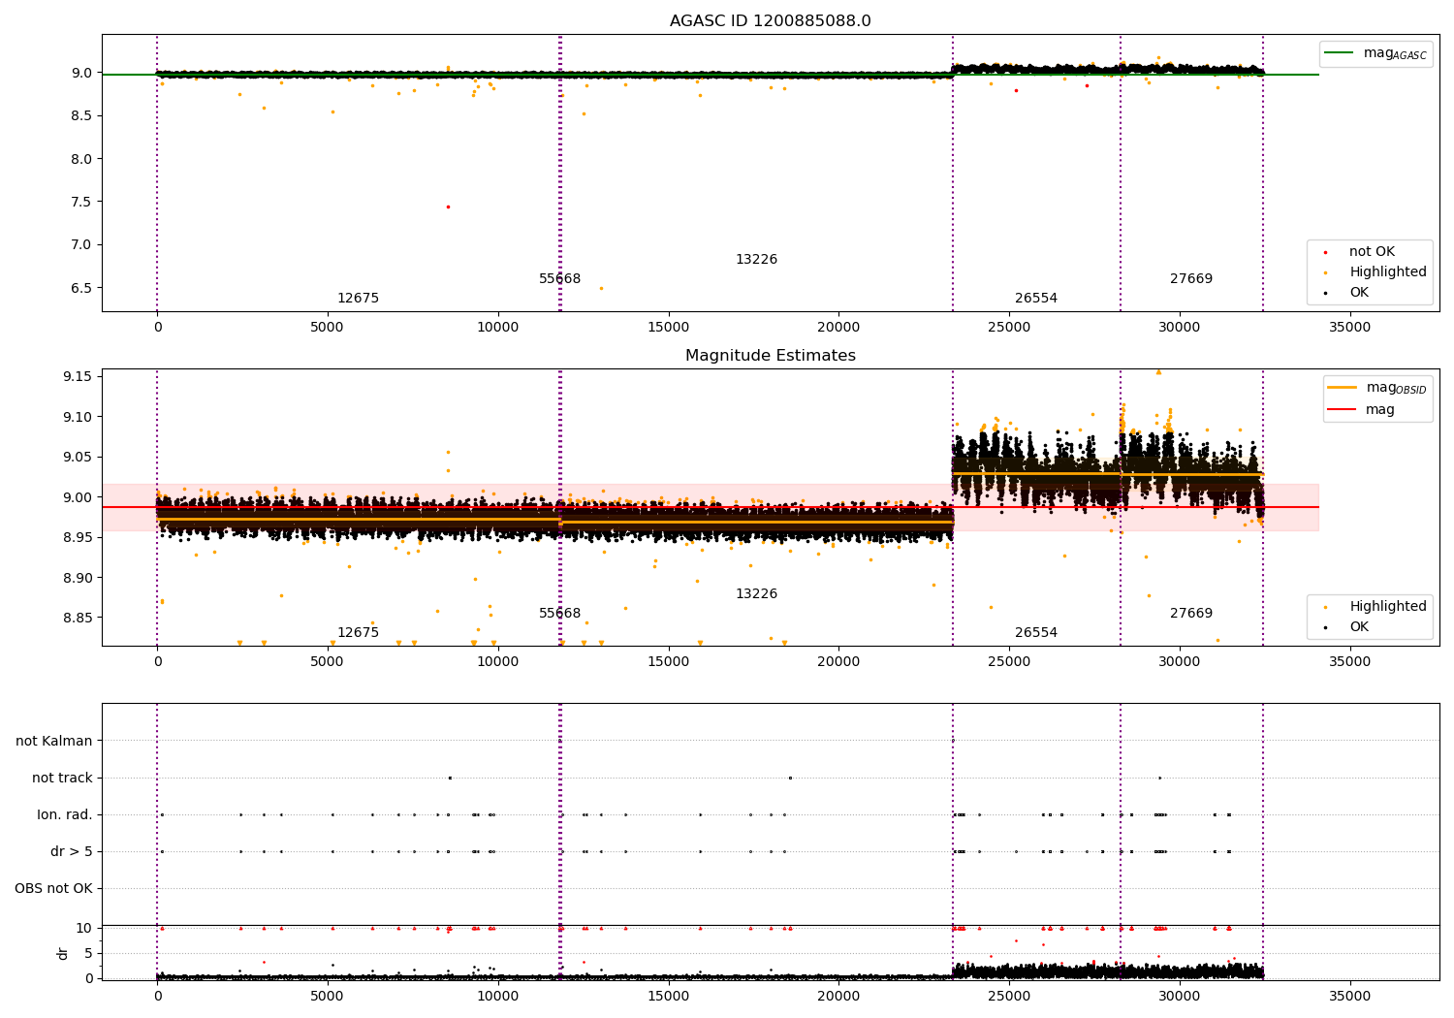Image resolution: width=1454 pixels, height=1018 pixels.
Task: Select the 'Ion. rad.' axis label
Action: (x=65, y=814)
